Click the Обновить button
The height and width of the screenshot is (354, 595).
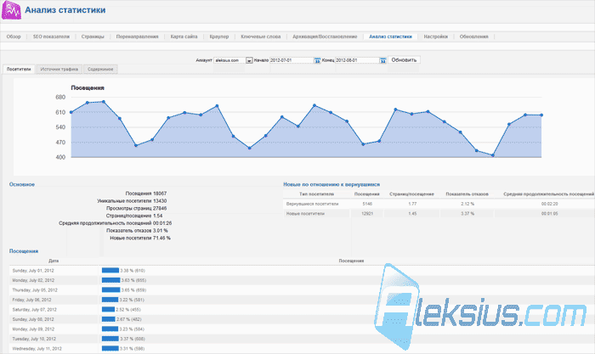[404, 60]
